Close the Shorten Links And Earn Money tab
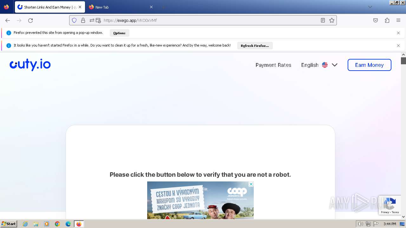 point(80,7)
